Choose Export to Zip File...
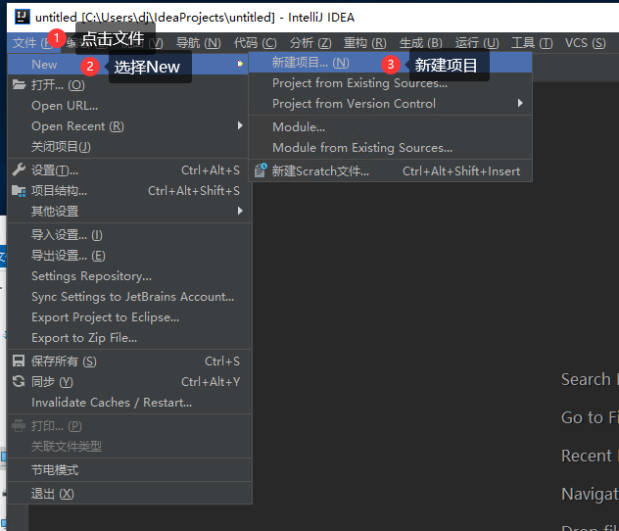 (129, 338)
